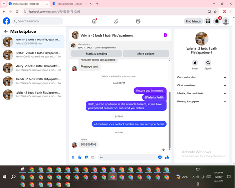Image resolution: width=235 pixels, height=188 pixels.
Task: Go to the Home feed icon
Action: (94, 21)
